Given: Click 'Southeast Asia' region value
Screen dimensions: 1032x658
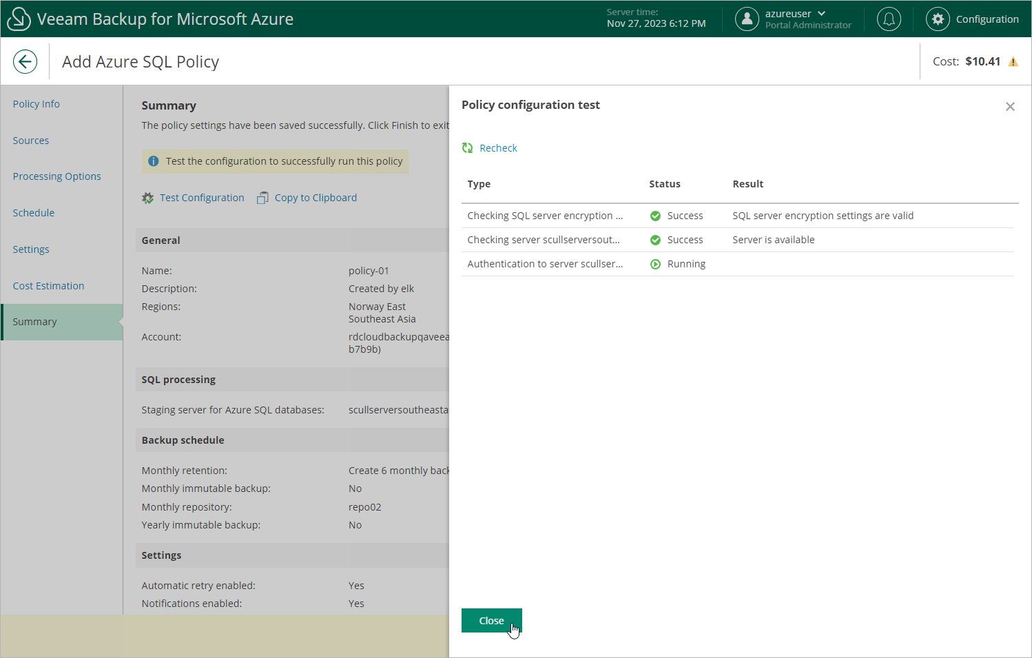Looking at the screenshot, I should coord(382,319).
